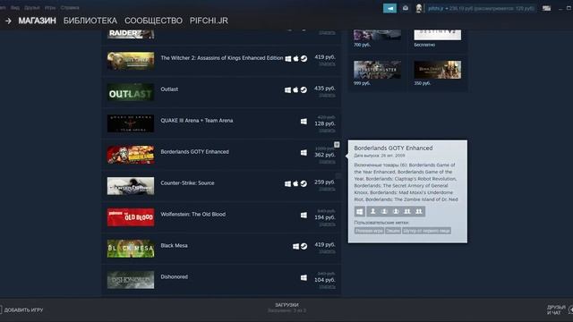Click Windows icon in Borderlands GOTY row
This screenshot has height=322, width=573.
pyautogui.click(x=304, y=153)
